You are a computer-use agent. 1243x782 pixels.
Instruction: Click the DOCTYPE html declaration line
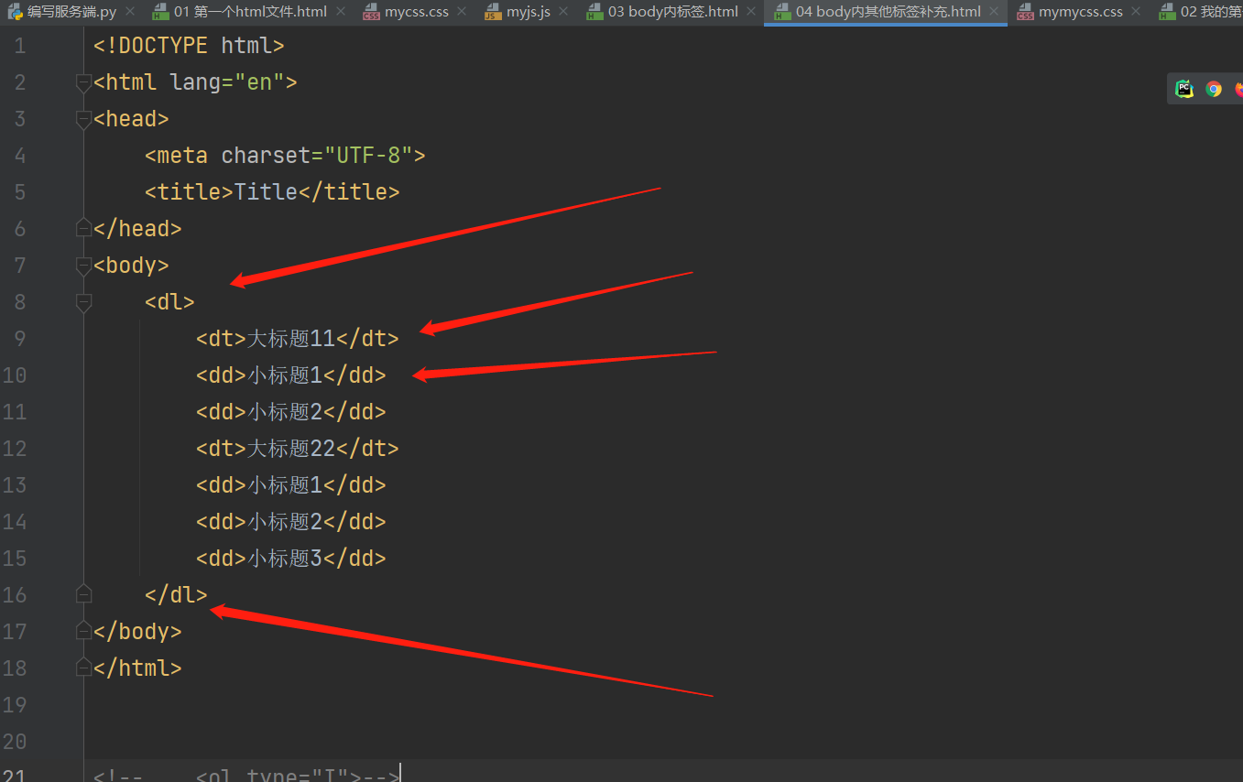click(x=189, y=46)
